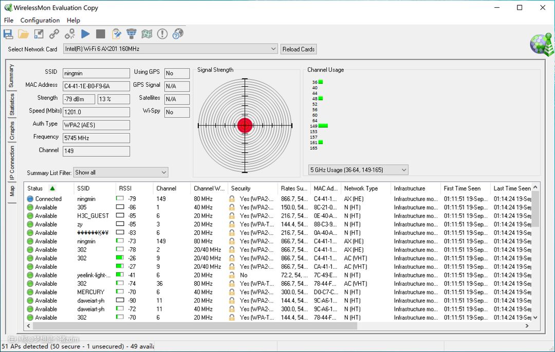Image resolution: width=555 pixels, height=352 pixels.
Task: Sort list by RSSI column header
Action: coord(125,188)
